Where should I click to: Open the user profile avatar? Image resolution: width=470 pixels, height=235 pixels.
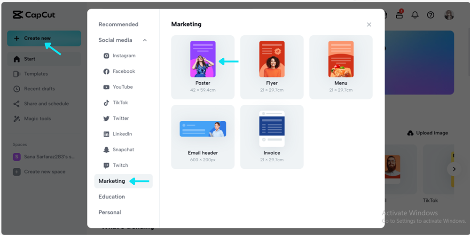[449, 15]
